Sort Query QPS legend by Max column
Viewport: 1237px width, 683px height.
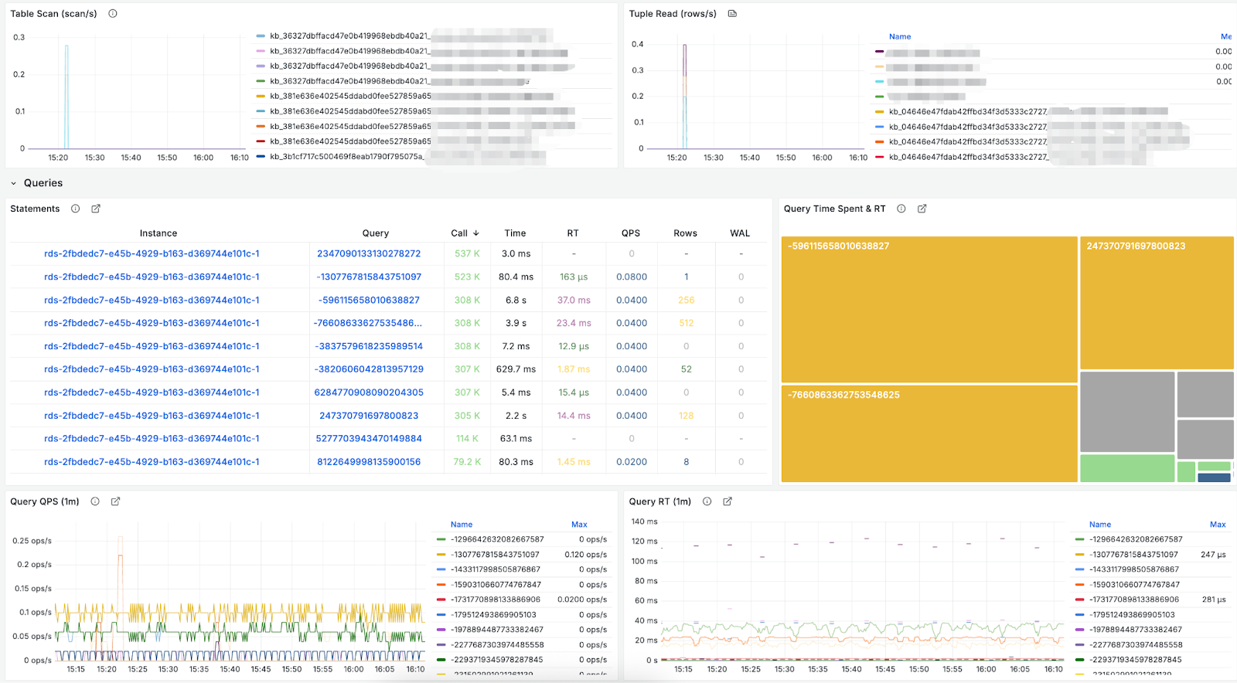coord(579,525)
